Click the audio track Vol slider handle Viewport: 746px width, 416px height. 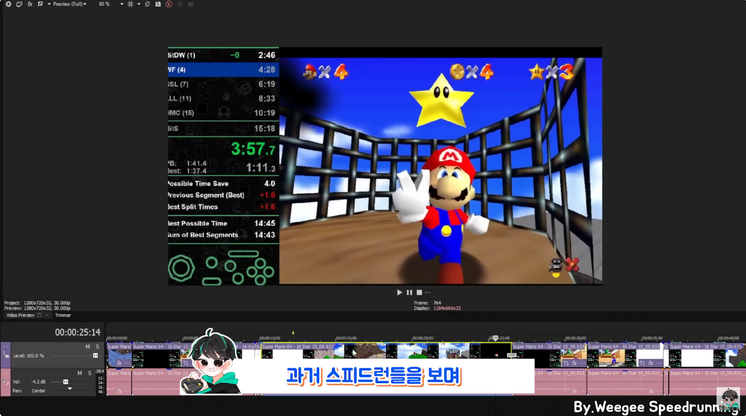[x=65, y=382]
